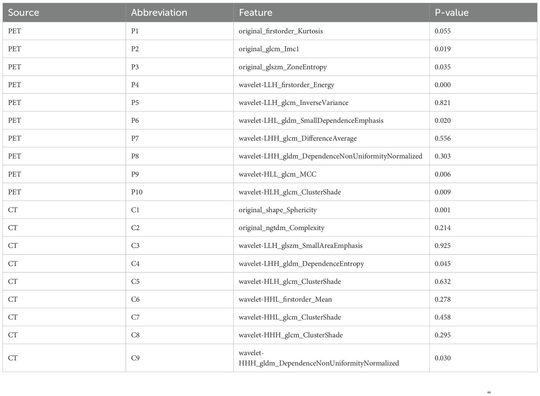The width and height of the screenshot is (540, 396).
Task: Select the wavelet-LHH_gldm_DependenceEntropy feature cell
Action: [301, 264]
